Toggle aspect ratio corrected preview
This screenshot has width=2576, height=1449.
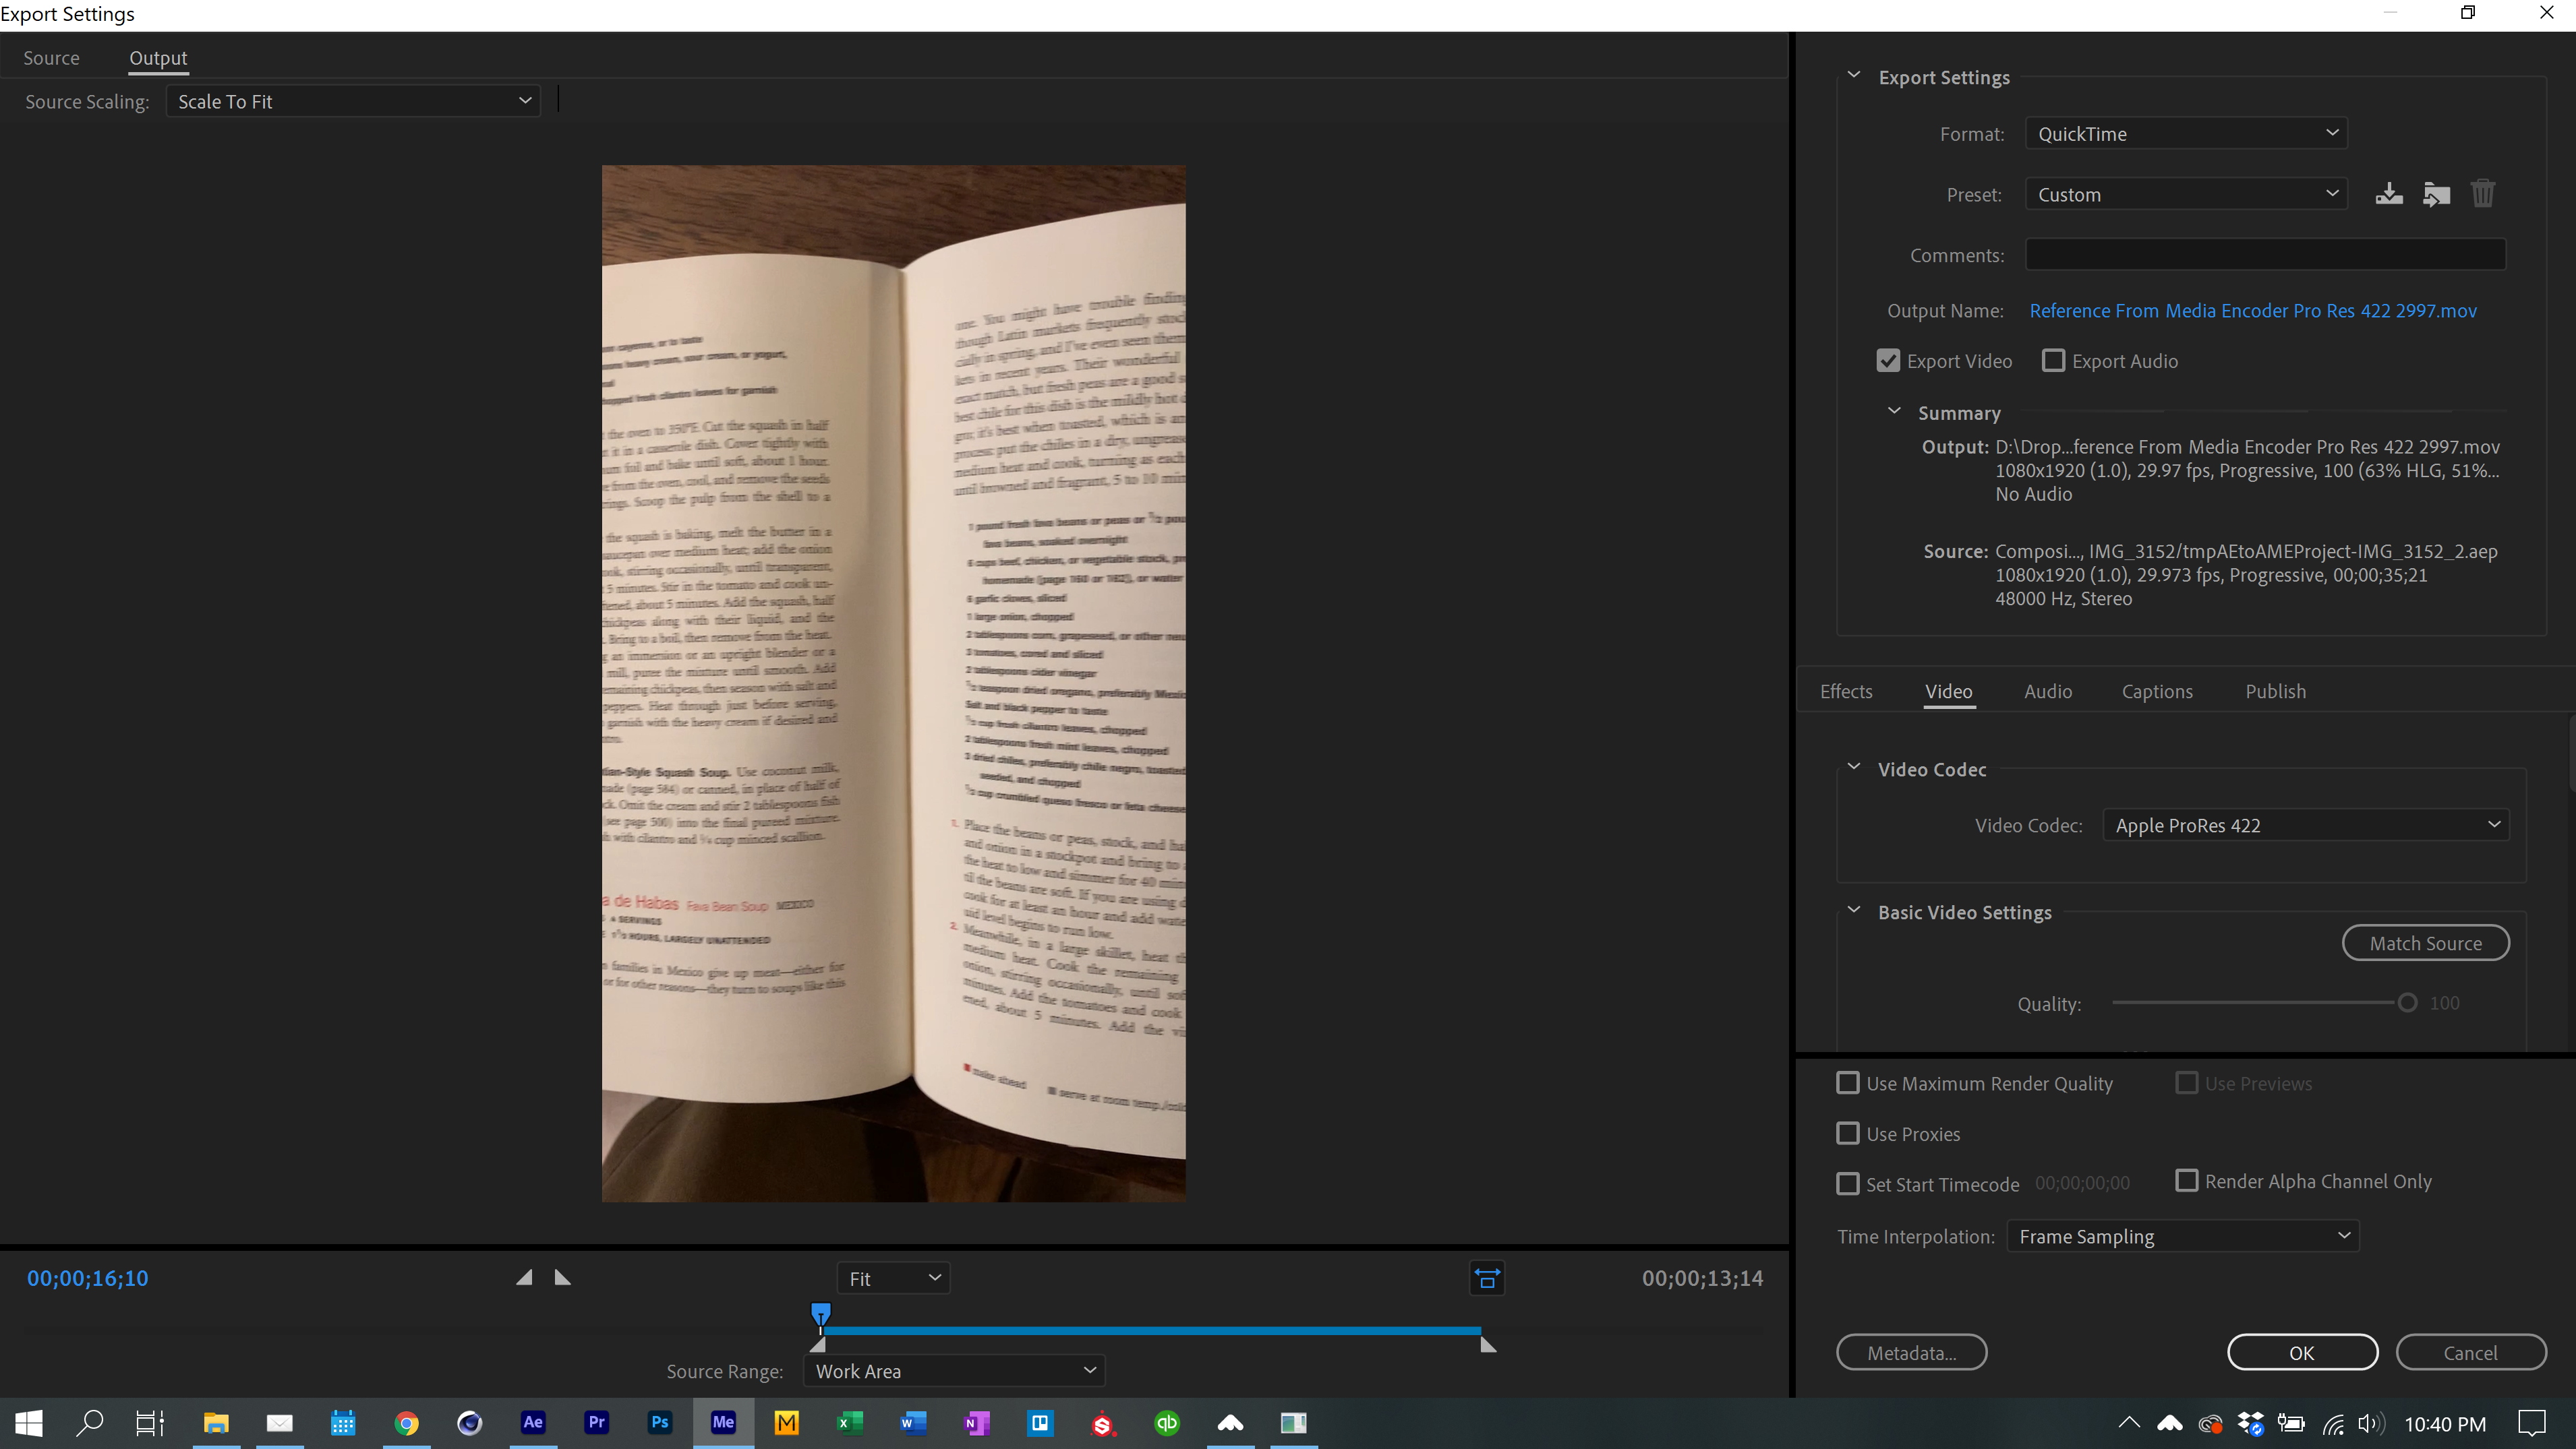1487,1278
